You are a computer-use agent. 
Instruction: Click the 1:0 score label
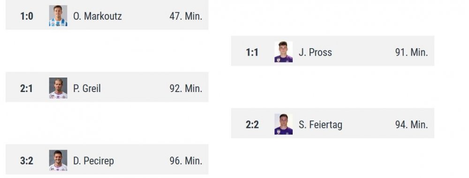(27, 16)
